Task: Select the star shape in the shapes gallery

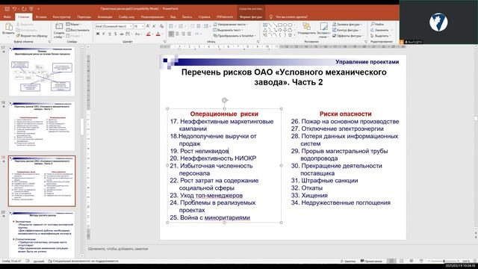Action: point(290,35)
